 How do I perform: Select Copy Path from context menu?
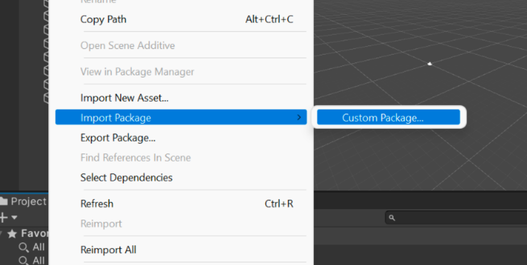[x=104, y=19]
